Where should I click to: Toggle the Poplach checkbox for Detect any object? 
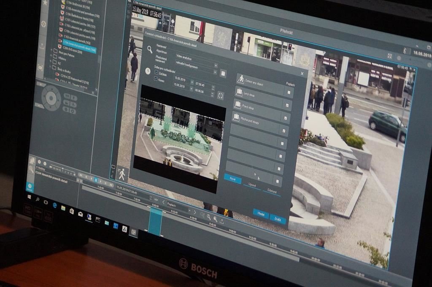289,93
